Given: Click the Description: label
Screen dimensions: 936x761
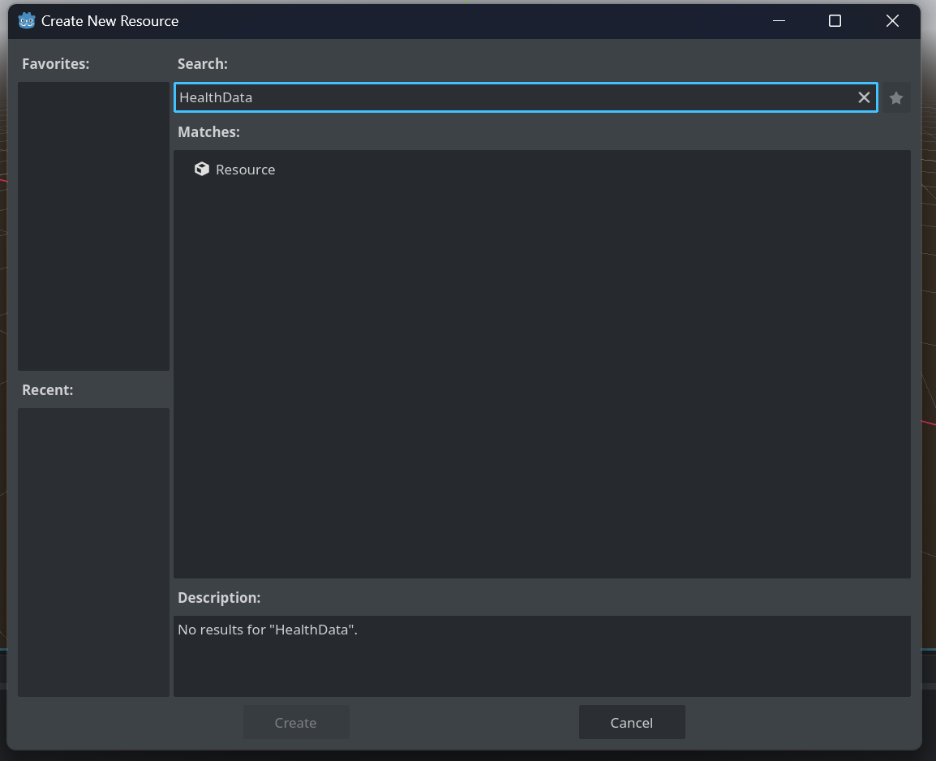Looking at the screenshot, I should [219, 597].
